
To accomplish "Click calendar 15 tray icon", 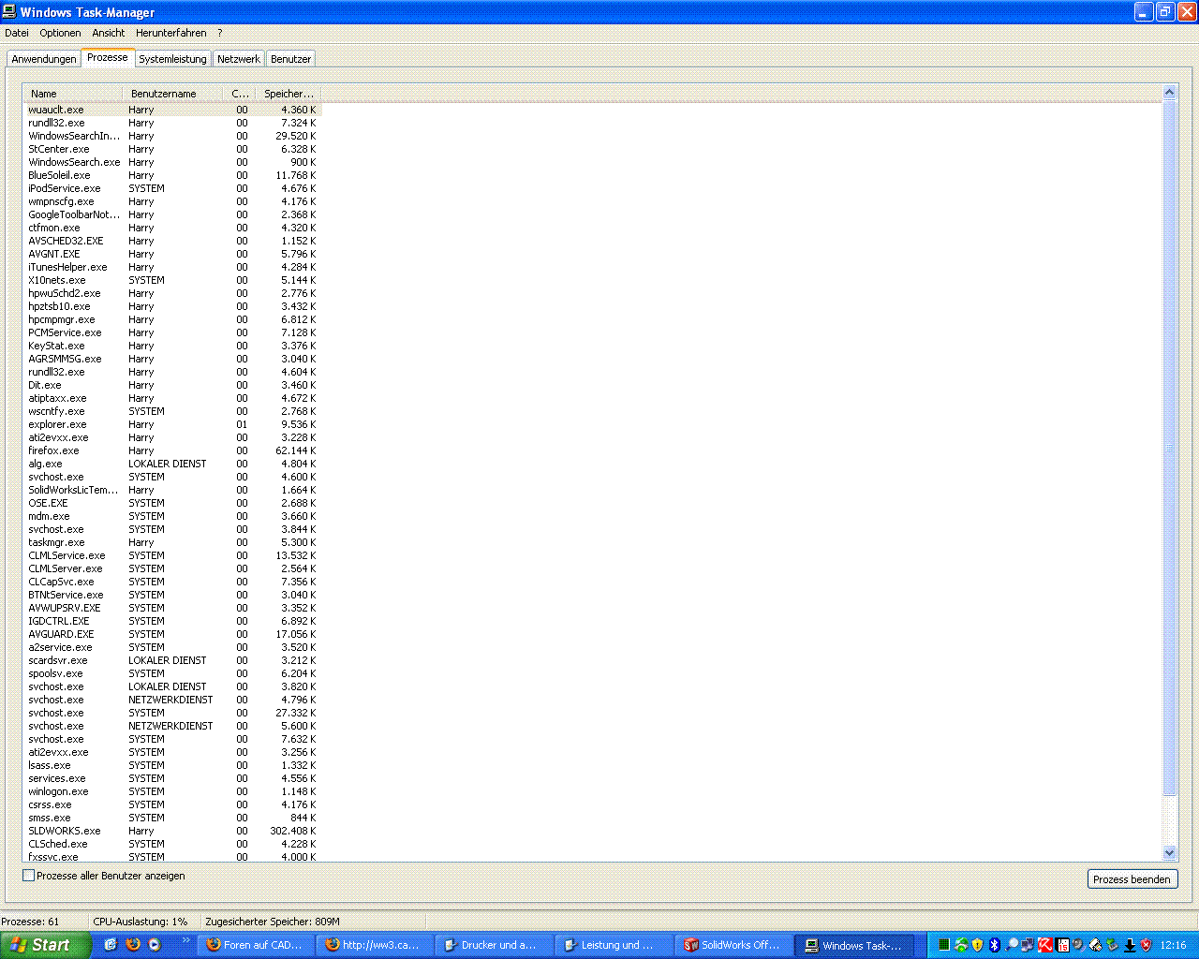I will tap(1062, 945).
